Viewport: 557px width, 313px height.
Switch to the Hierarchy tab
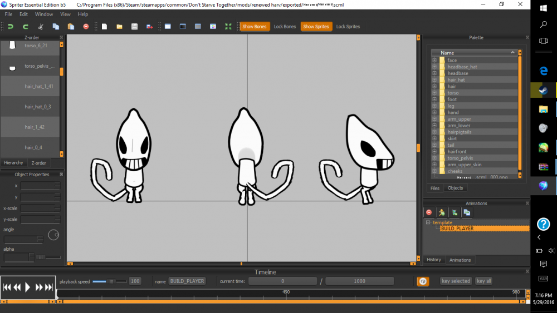(13, 163)
